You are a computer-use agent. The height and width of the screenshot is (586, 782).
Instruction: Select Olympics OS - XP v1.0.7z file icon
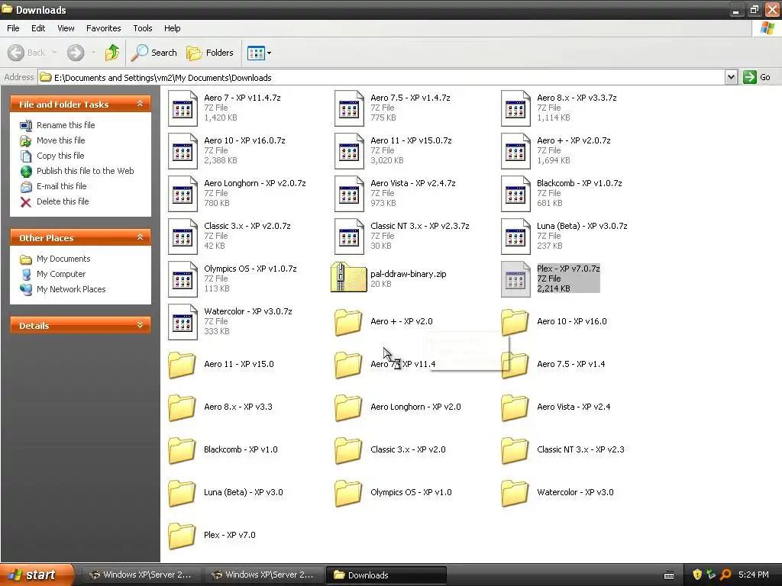point(183,279)
